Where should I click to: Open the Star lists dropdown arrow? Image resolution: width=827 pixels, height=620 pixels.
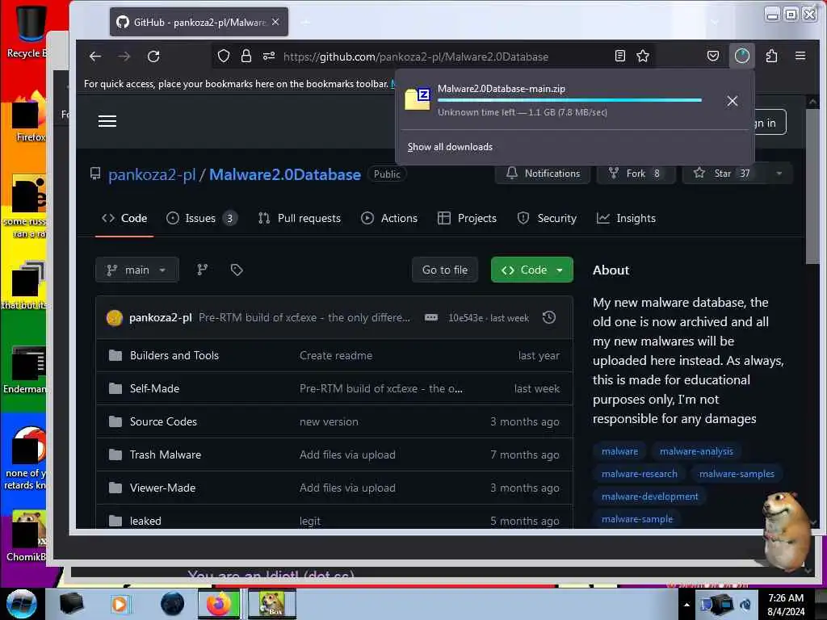pos(779,174)
